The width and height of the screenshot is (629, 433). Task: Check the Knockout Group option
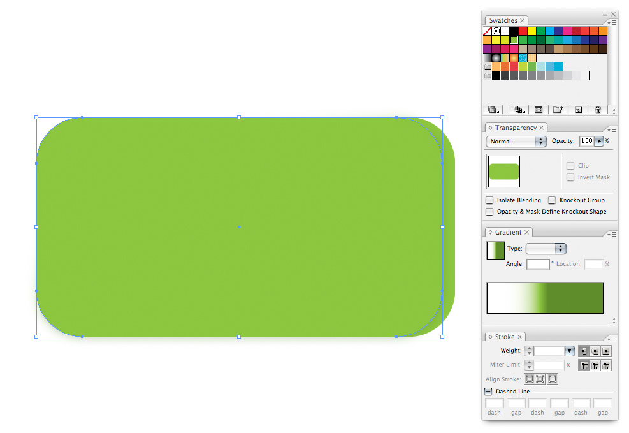(x=552, y=200)
